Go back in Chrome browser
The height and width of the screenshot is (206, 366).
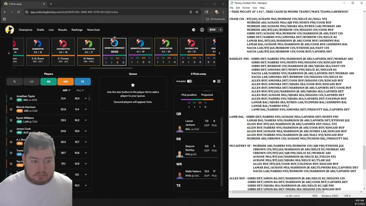tap(5, 12)
